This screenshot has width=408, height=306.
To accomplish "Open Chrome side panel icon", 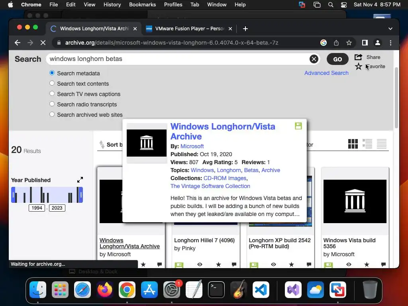I will coord(365,43).
